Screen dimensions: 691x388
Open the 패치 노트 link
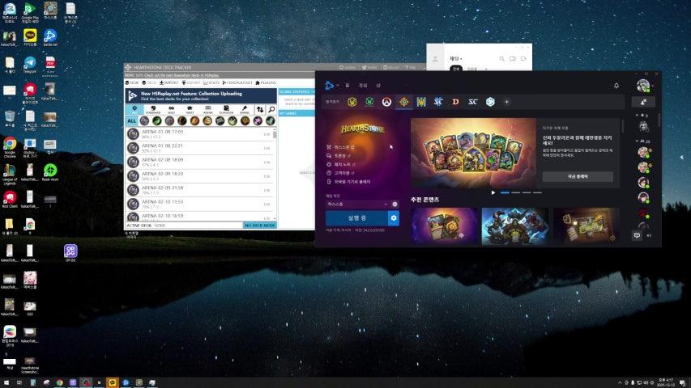pos(341,165)
